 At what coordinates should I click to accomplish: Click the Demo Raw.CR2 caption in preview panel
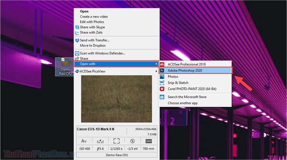pyautogui.click(x=117, y=155)
